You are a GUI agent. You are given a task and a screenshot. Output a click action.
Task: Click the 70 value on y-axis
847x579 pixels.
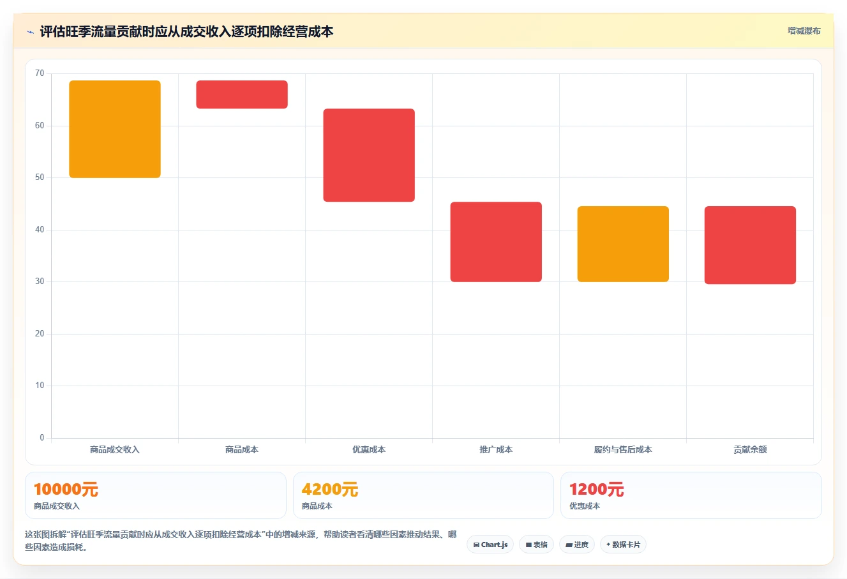(40, 73)
